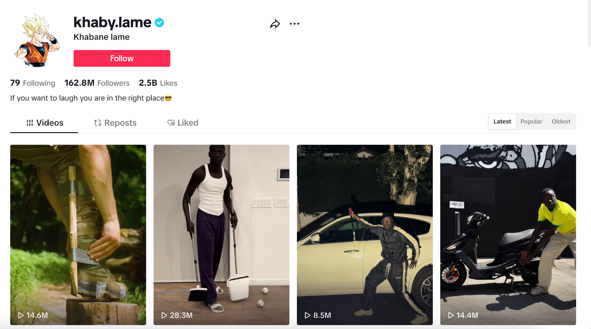Click play icon on 14.4M video

[451, 315]
